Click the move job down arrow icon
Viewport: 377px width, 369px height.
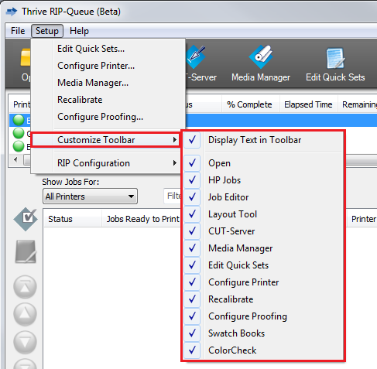coord(25,342)
